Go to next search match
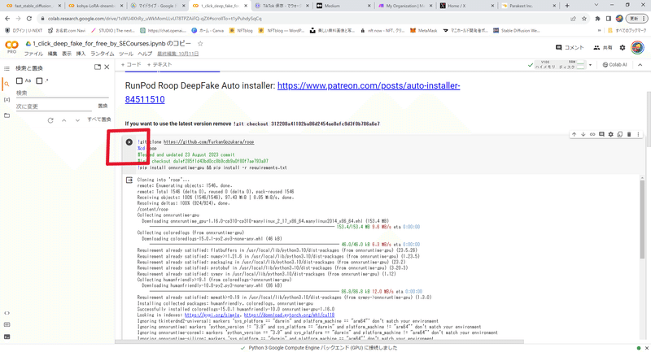This screenshot has width=651, height=352. tap(77, 120)
